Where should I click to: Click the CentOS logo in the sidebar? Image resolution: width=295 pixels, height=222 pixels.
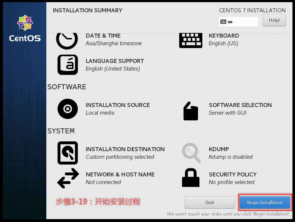[25, 28]
